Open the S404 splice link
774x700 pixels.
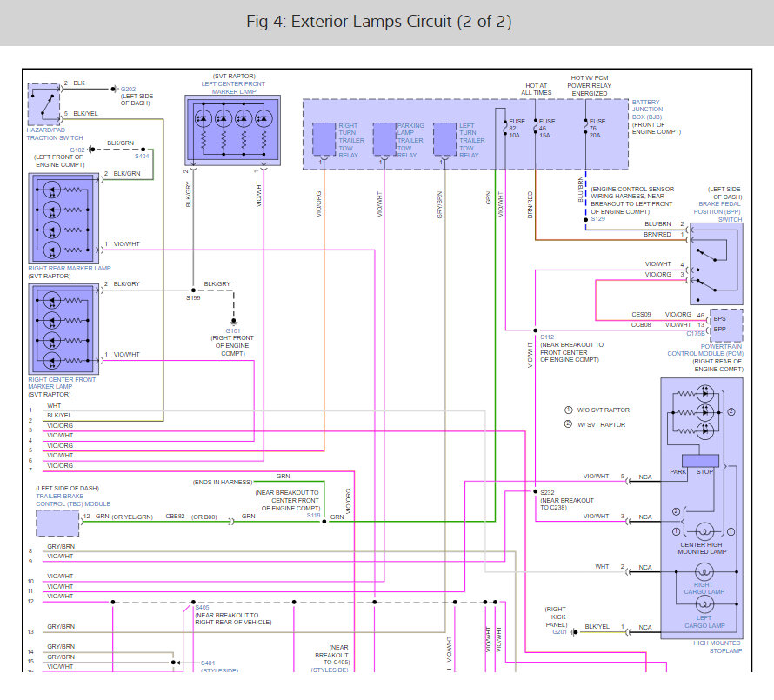(x=142, y=156)
